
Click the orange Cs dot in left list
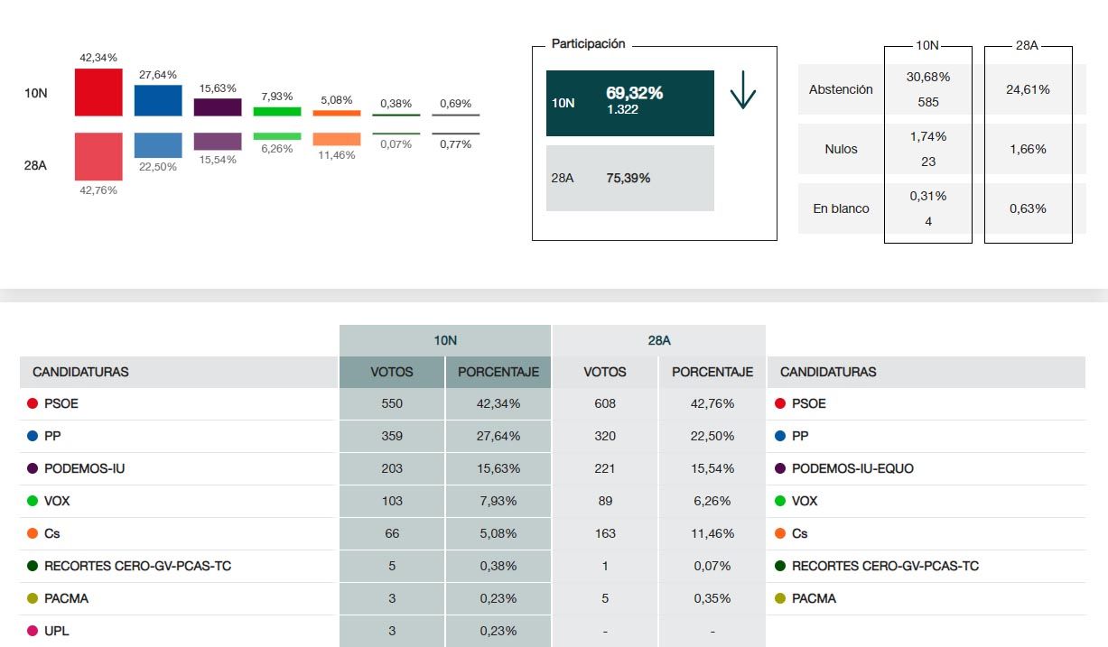point(33,533)
